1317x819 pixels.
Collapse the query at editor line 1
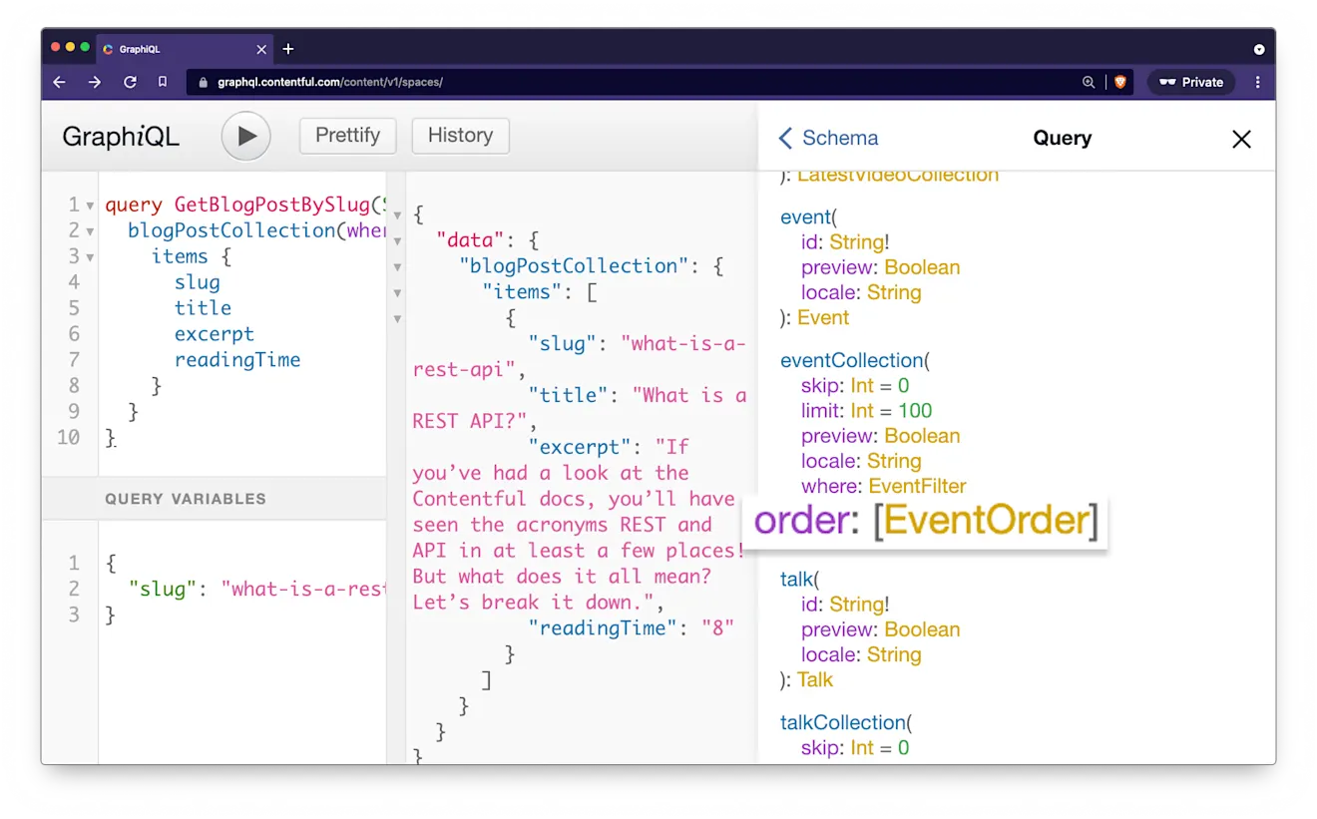90,205
